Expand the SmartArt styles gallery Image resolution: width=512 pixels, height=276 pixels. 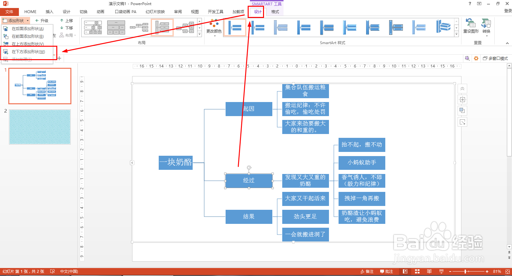point(457,34)
